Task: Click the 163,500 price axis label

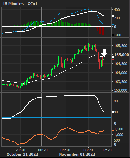Action: point(121,82)
